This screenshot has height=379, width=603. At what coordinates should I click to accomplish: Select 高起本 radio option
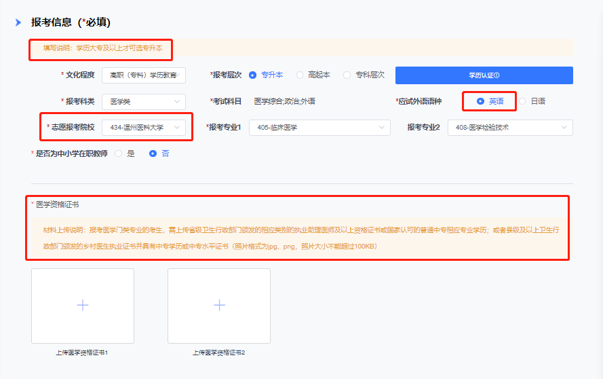click(x=300, y=75)
